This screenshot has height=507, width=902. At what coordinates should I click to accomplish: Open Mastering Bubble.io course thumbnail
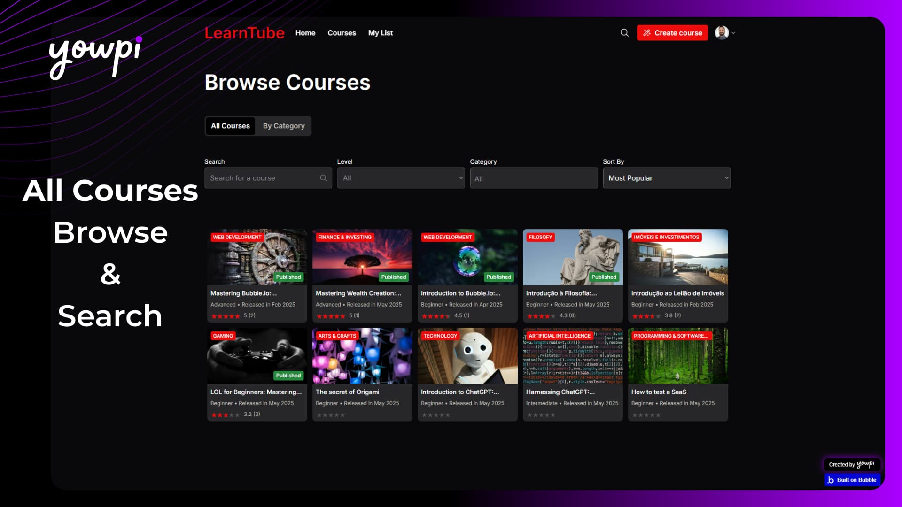[257, 257]
